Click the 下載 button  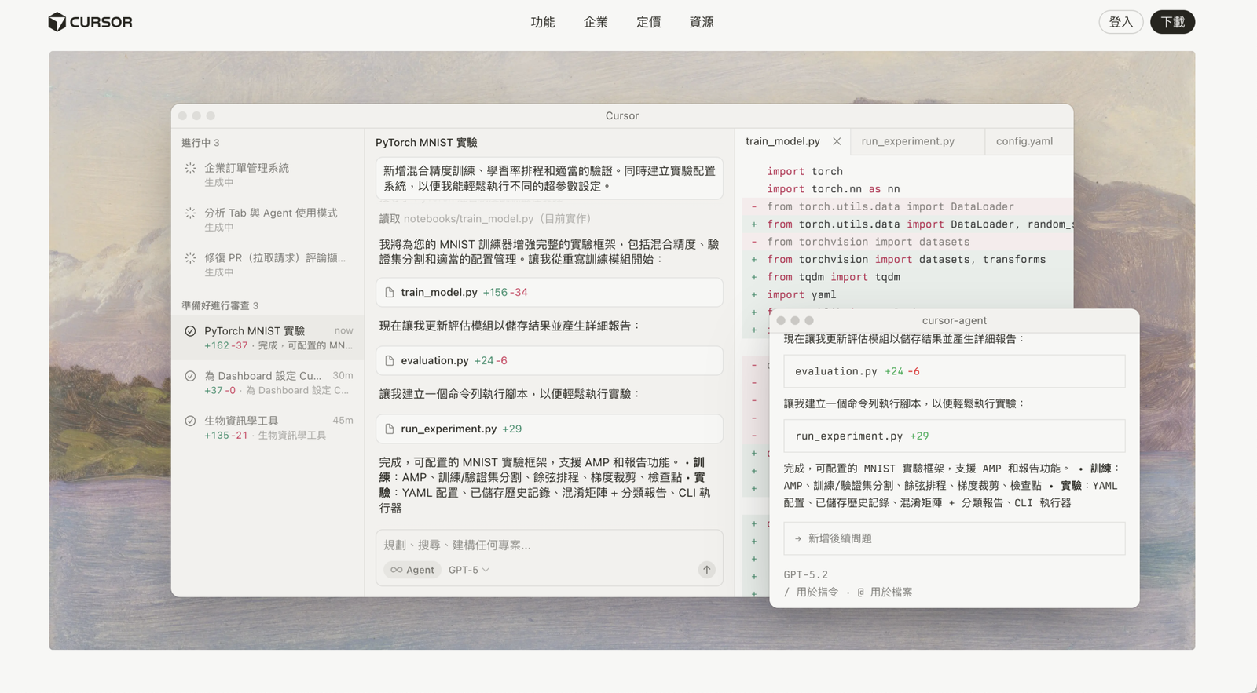tap(1172, 22)
